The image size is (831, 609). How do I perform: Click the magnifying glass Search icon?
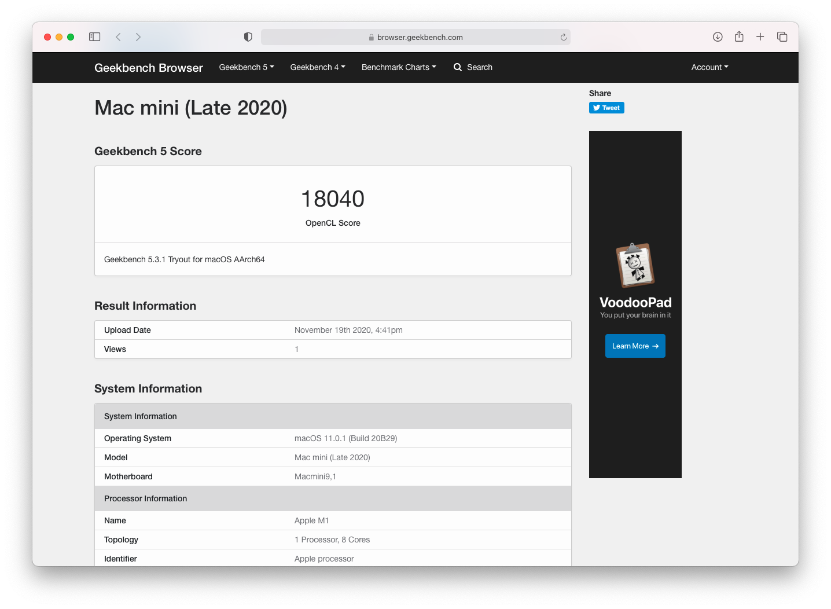[x=458, y=67]
